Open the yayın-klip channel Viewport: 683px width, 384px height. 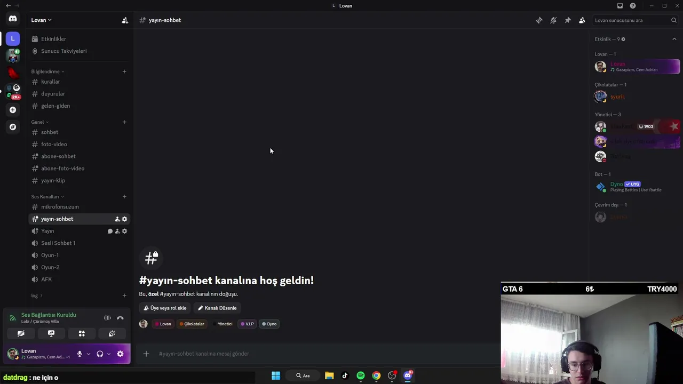pyautogui.click(x=79, y=180)
